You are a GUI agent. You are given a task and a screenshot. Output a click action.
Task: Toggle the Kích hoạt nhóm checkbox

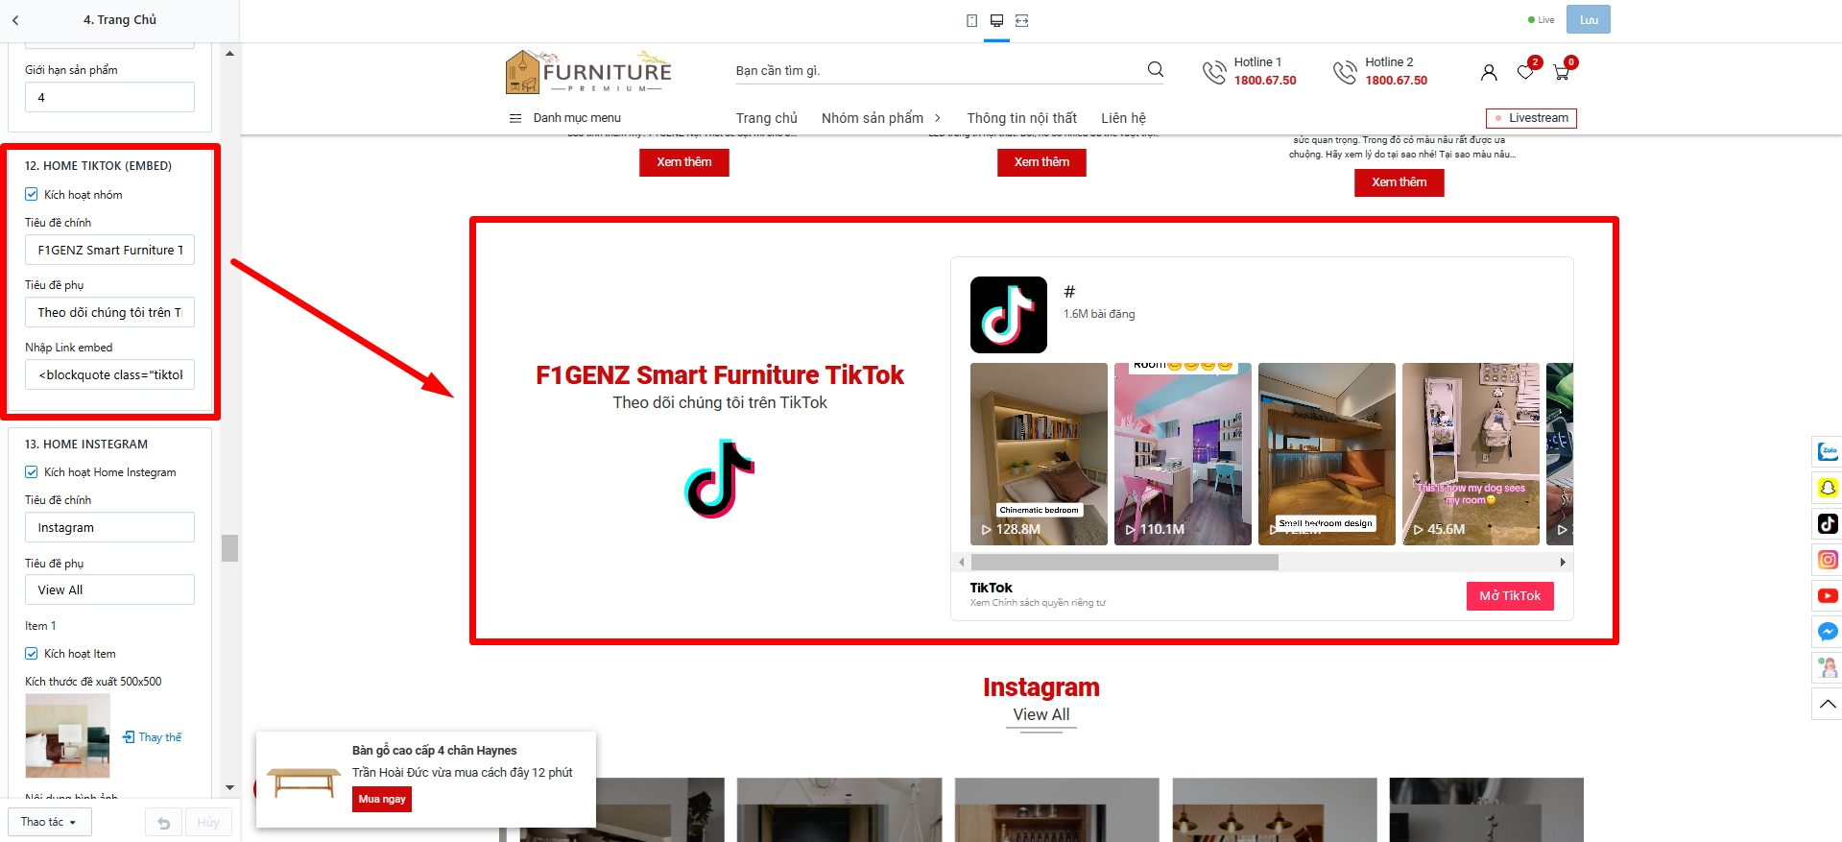click(x=32, y=194)
